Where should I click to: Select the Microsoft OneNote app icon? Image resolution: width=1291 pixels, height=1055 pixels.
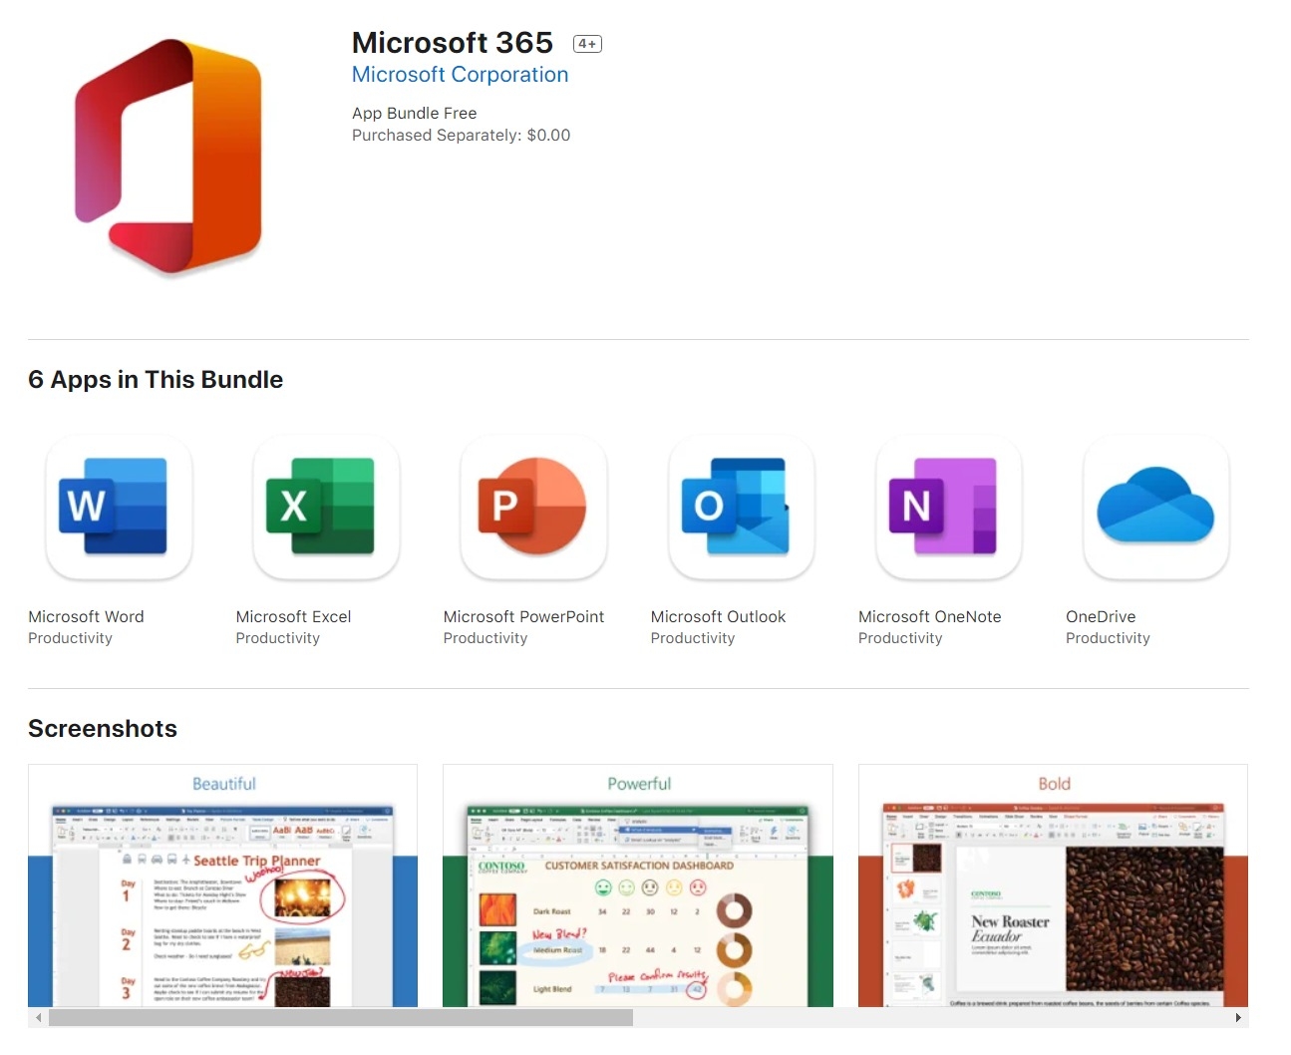[x=948, y=507]
